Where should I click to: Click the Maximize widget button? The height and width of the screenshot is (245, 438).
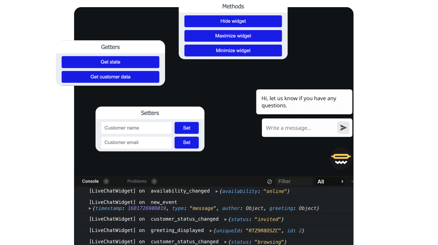(x=233, y=36)
